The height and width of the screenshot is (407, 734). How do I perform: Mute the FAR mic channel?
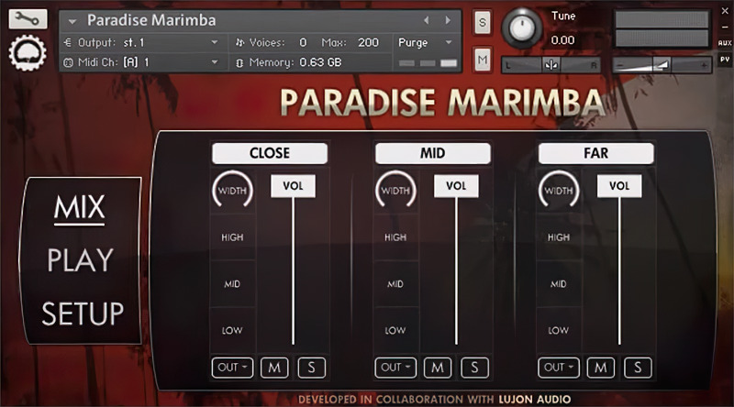[601, 368]
